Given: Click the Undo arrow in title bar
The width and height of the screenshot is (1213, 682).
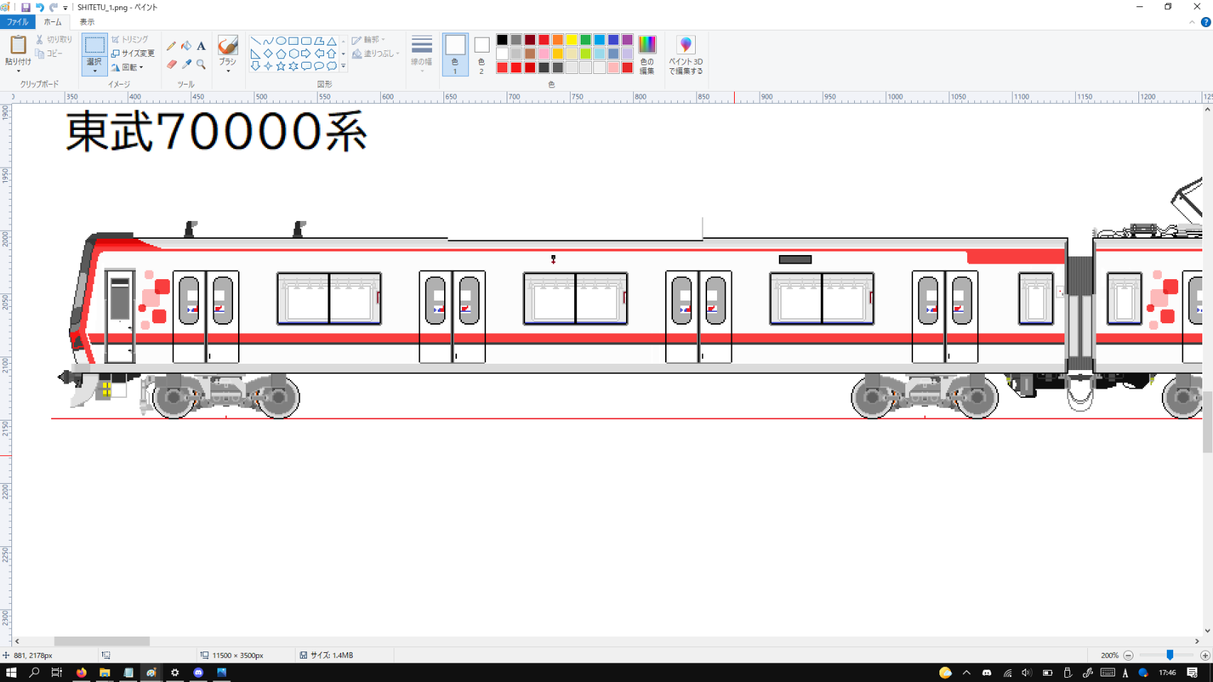Looking at the screenshot, I should click(x=40, y=7).
